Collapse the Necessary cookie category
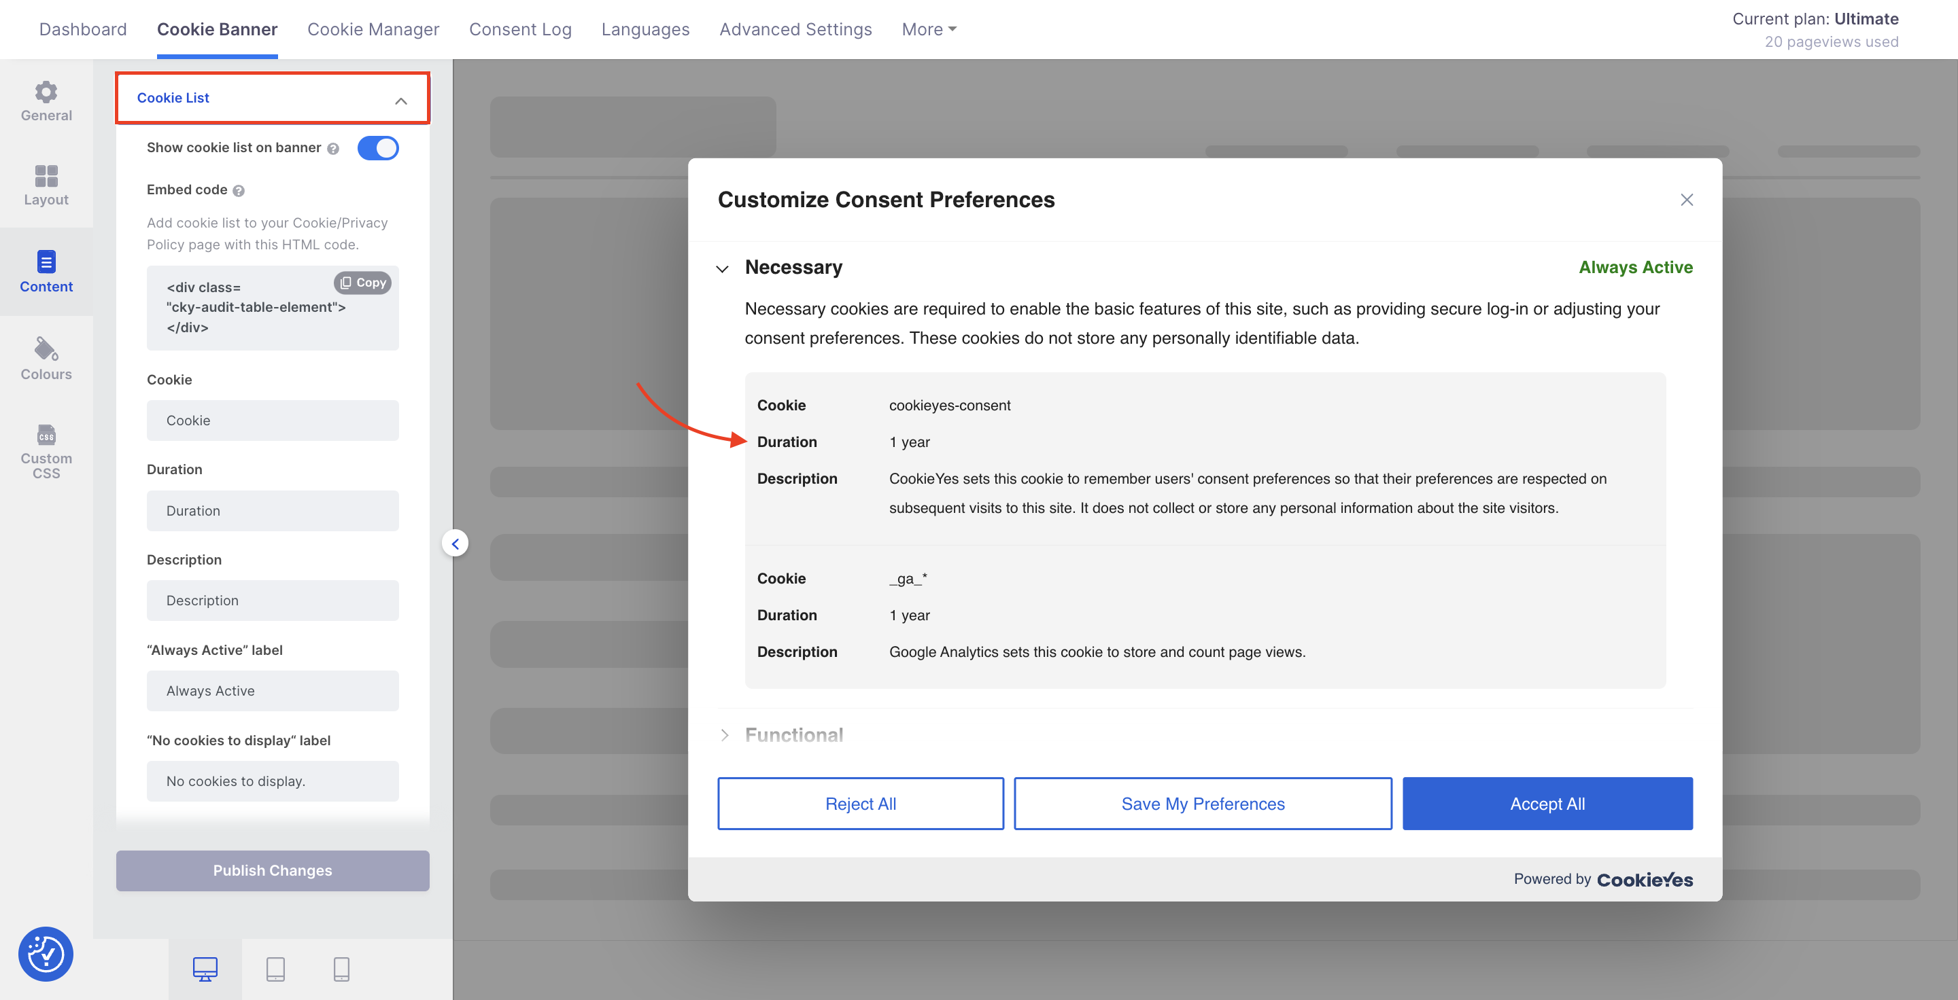1958x1000 pixels. pyautogui.click(x=722, y=269)
